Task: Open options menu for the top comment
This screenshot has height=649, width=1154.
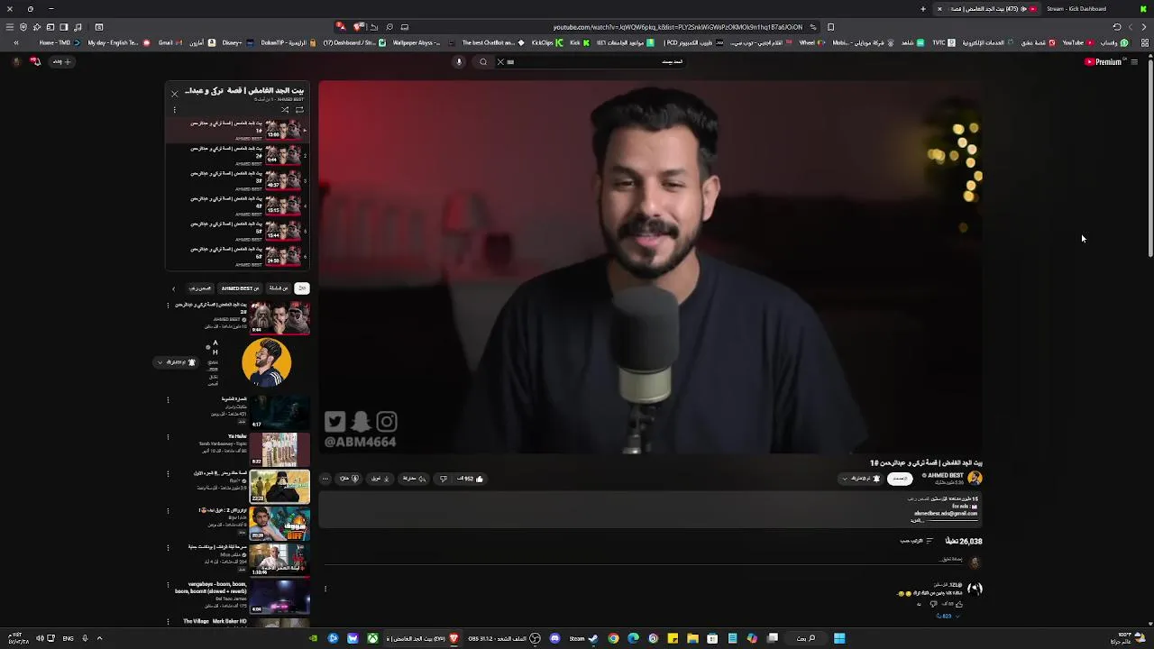Action: click(x=325, y=590)
